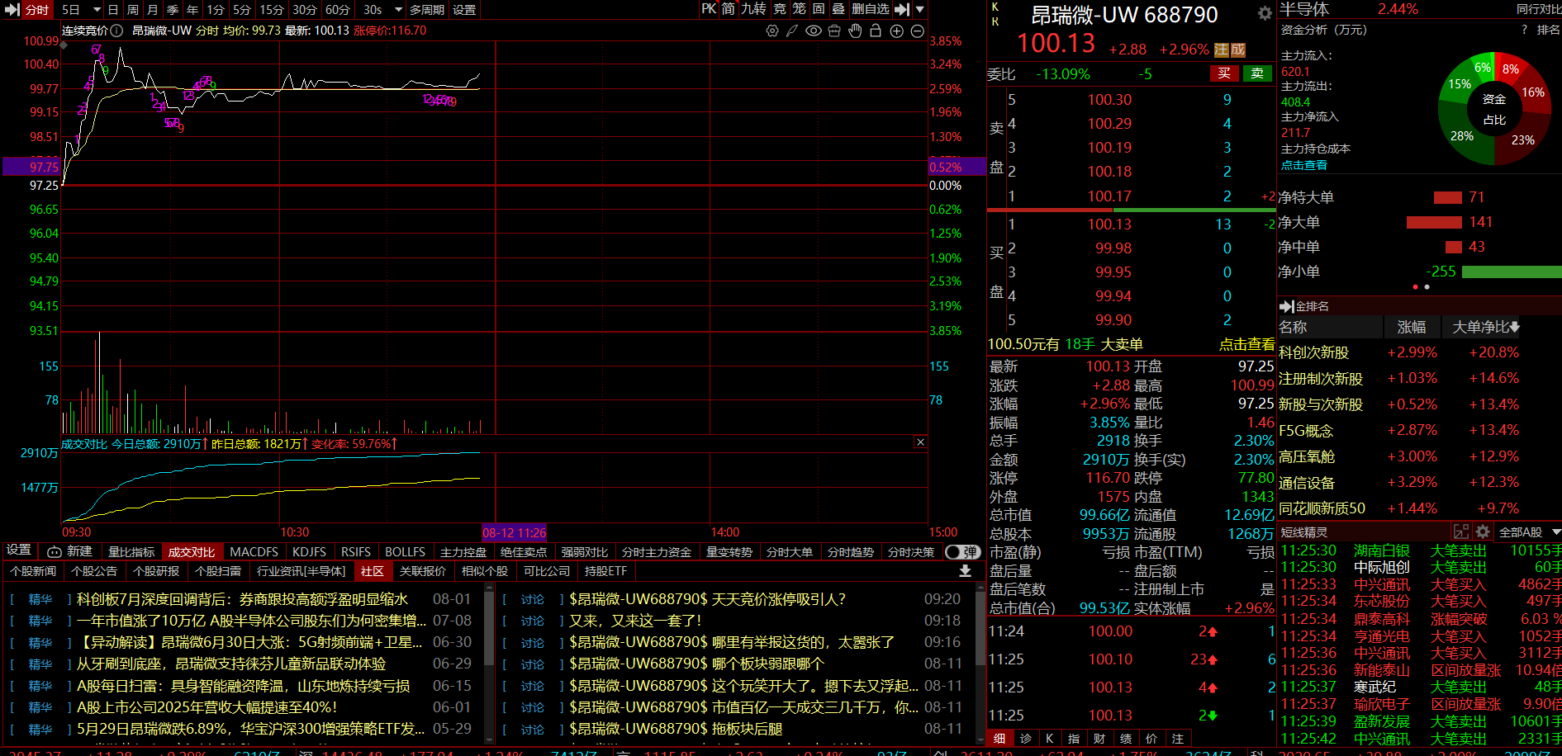Click the 叠 overlay toolbar item
The height and width of the screenshot is (756, 1562).
(x=838, y=9)
